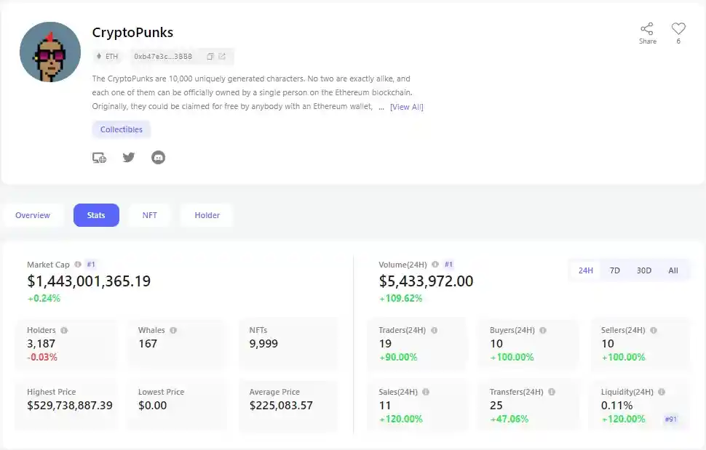The height and width of the screenshot is (450, 706).
Task: Switch volume stats to 30D
Action: 643,270
